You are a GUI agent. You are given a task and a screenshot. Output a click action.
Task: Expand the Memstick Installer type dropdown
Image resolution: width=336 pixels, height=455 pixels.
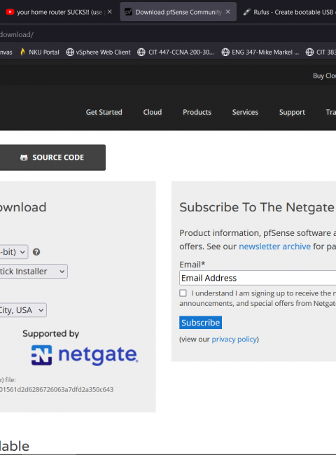point(34,272)
